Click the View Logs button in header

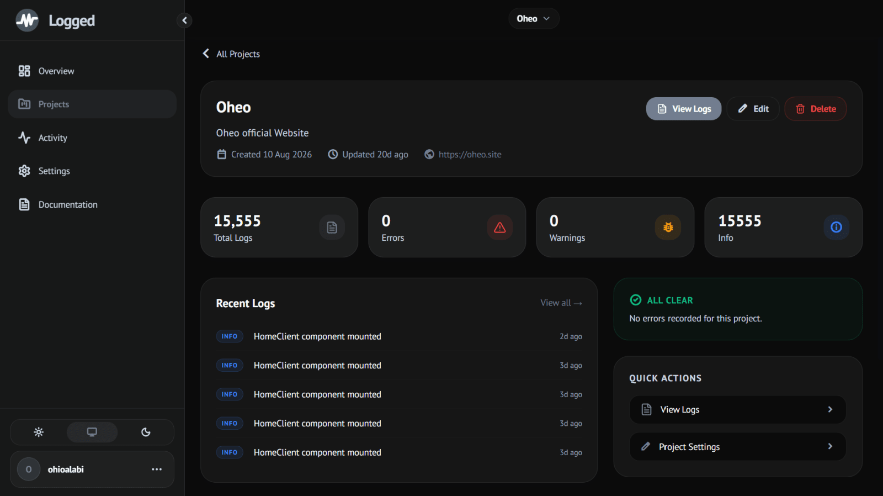click(x=684, y=109)
